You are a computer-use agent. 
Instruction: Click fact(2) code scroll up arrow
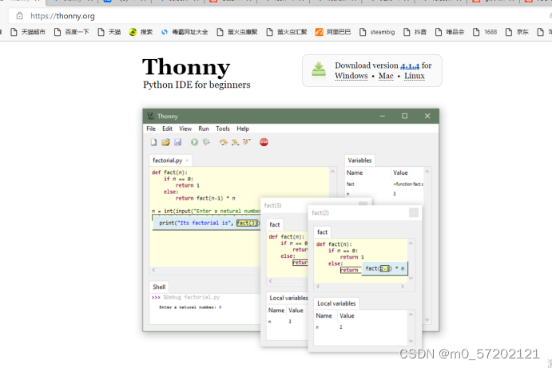click(411, 243)
